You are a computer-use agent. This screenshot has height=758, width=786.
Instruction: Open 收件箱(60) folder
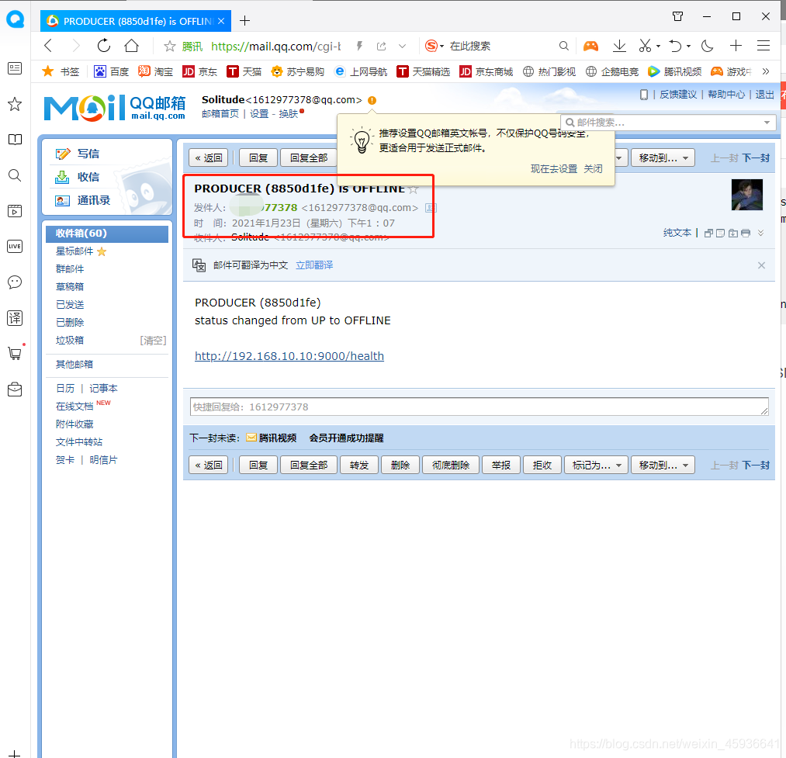point(107,233)
